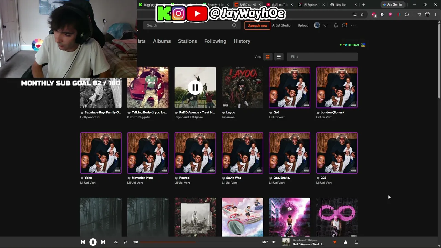Click the search magnifier icon
The image size is (441, 248).
(234, 25)
